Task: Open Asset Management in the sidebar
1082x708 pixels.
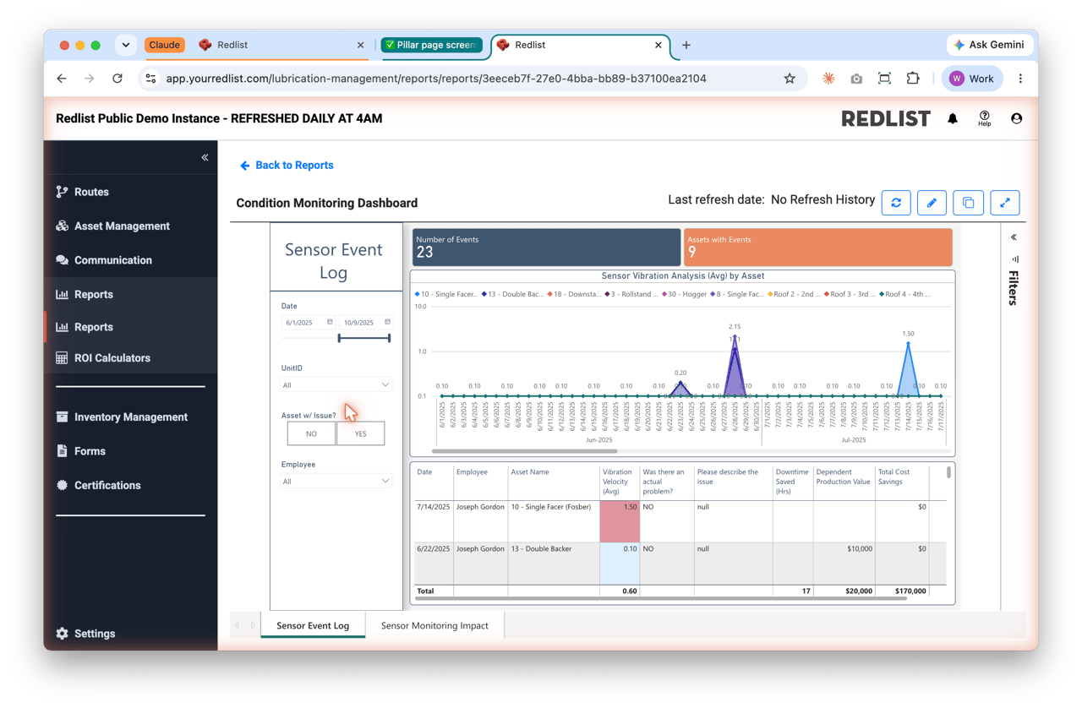Action: (112, 226)
